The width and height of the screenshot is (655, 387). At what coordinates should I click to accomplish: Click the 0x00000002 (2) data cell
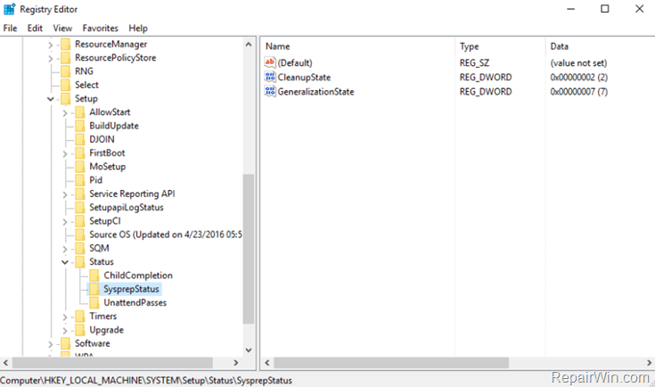(578, 78)
